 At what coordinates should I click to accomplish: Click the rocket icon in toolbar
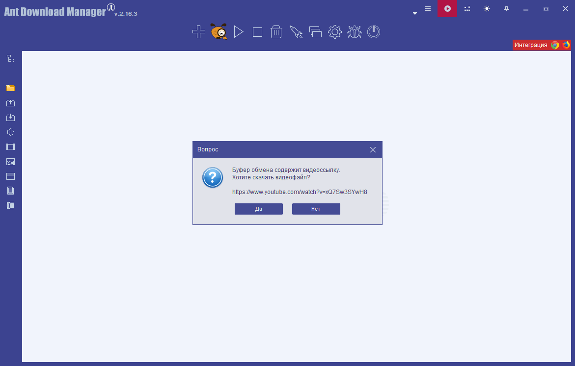click(296, 32)
